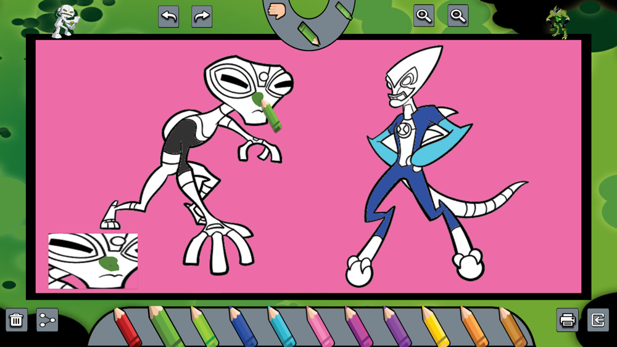
Task: Pick the lime green pencil
Action: [x=204, y=327]
